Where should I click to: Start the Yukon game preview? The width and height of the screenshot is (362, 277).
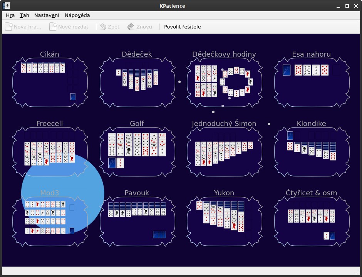(225, 221)
